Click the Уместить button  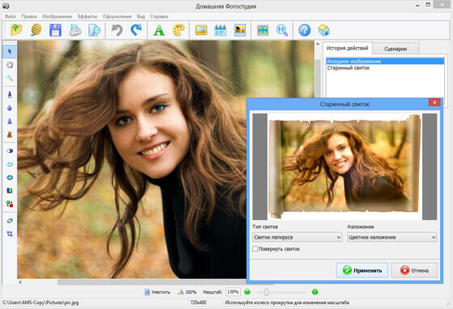(158, 292)
